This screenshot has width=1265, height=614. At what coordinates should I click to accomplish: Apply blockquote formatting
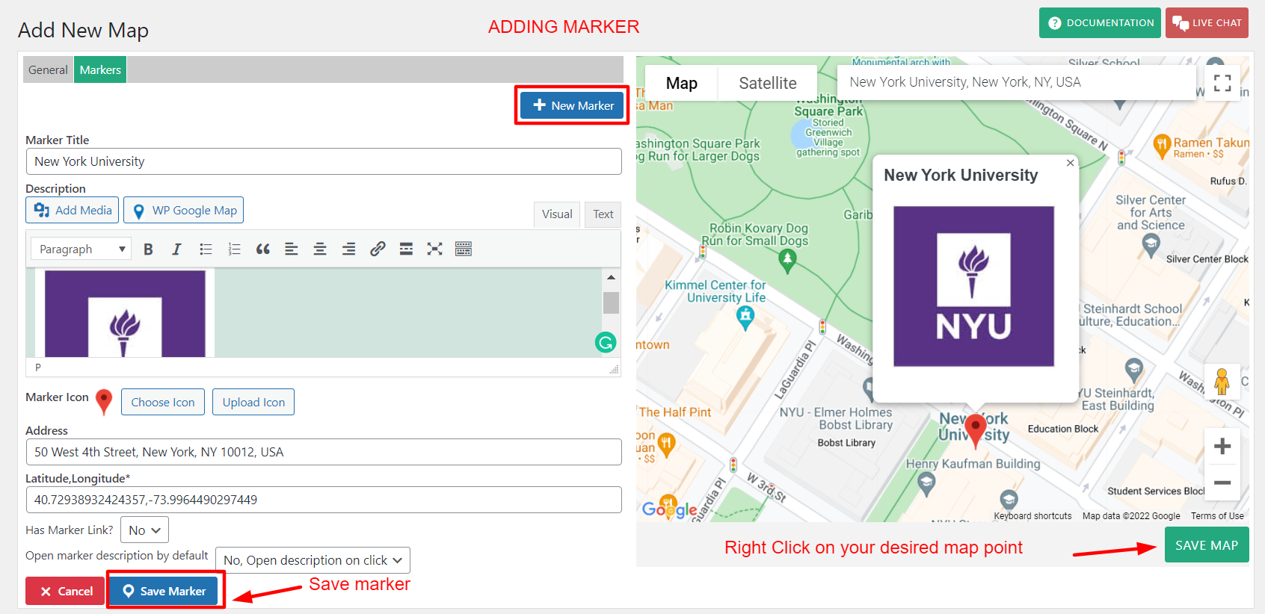pyautogui.click(x=263, y=249)
